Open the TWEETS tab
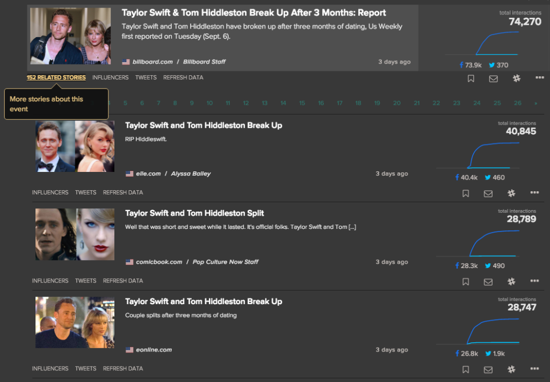 (x=146, y=77)
